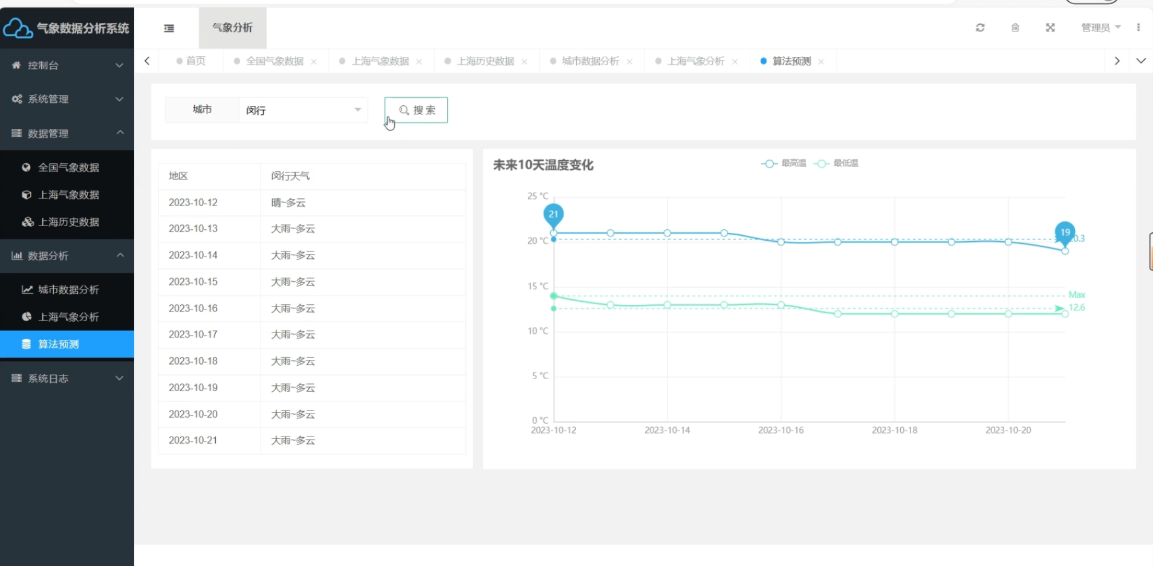Click the 2023-10-21 table cell
This screenshot has width=1153, height=566.
[209, 440]
